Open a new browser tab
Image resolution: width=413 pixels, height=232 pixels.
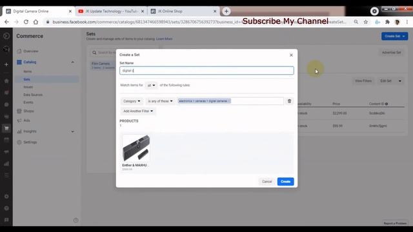coord(227,12)
